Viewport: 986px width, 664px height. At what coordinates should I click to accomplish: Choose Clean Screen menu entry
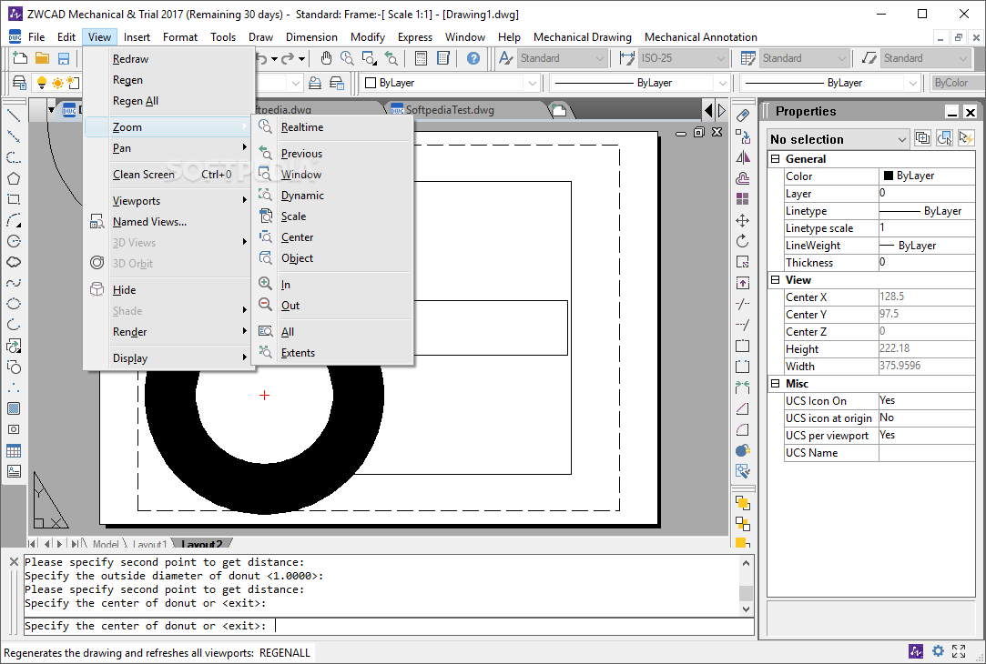(169, 174)
